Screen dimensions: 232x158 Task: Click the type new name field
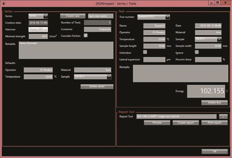(x=101, y=16)
